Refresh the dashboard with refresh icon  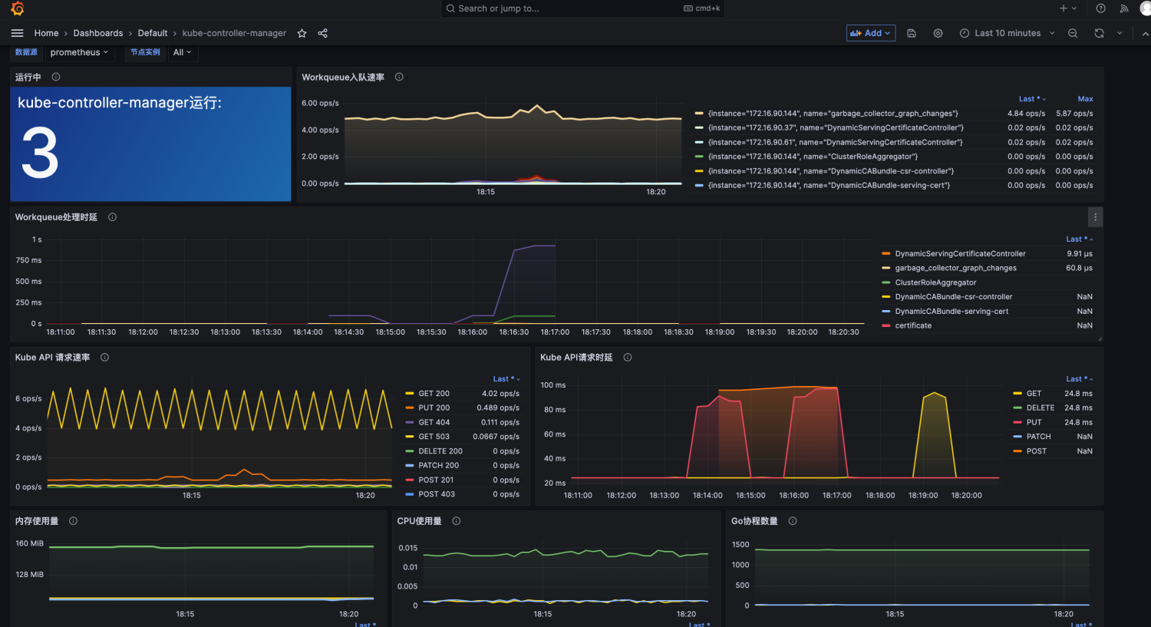coord(1099,33)
